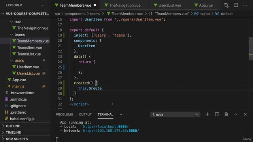This screenshot has height=142, width=253.
Task: Switch to UsersList.vue editor tab
Action: tap(170, 5)
